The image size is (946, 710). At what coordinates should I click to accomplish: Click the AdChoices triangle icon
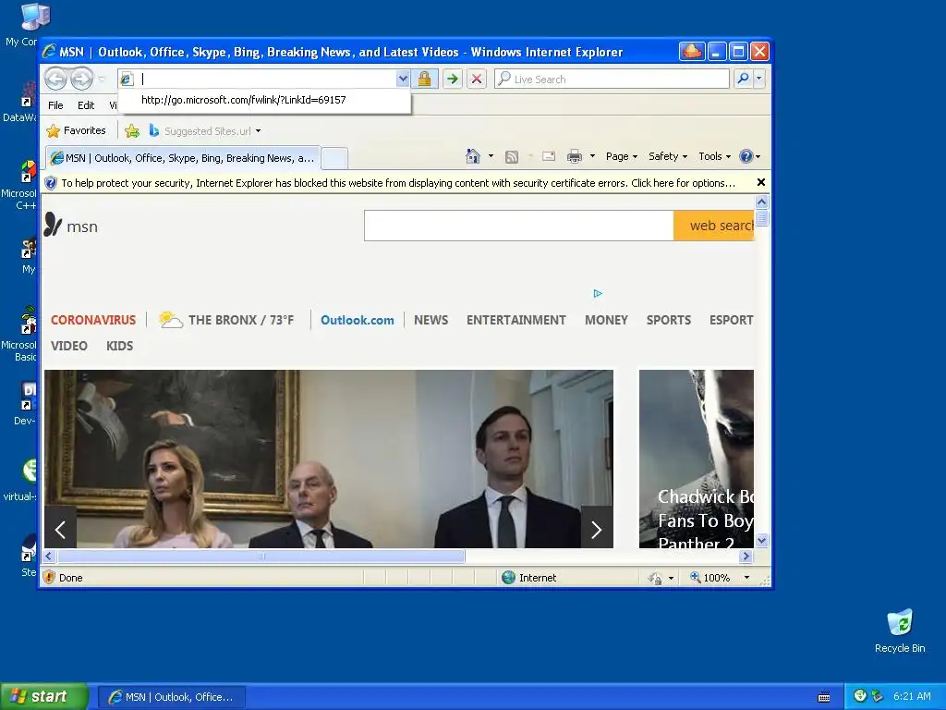pos(598,293)
